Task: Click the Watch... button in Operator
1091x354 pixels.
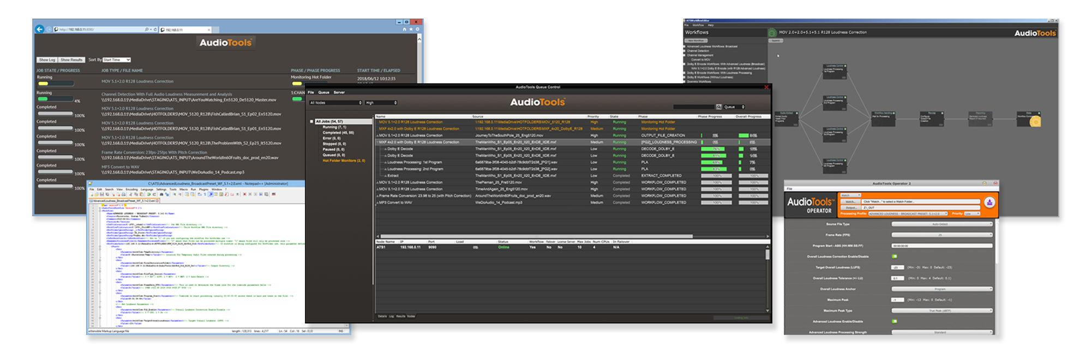Action: pyautogui.click(x=850, y=202)
